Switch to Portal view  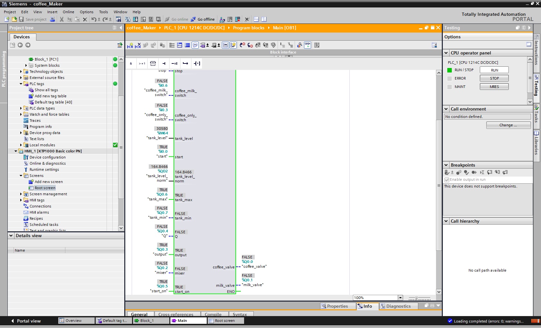coord(26,321)
